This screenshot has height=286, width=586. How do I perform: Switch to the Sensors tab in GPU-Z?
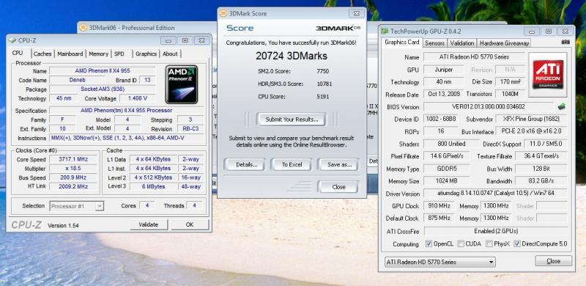[x=435, y=43]
